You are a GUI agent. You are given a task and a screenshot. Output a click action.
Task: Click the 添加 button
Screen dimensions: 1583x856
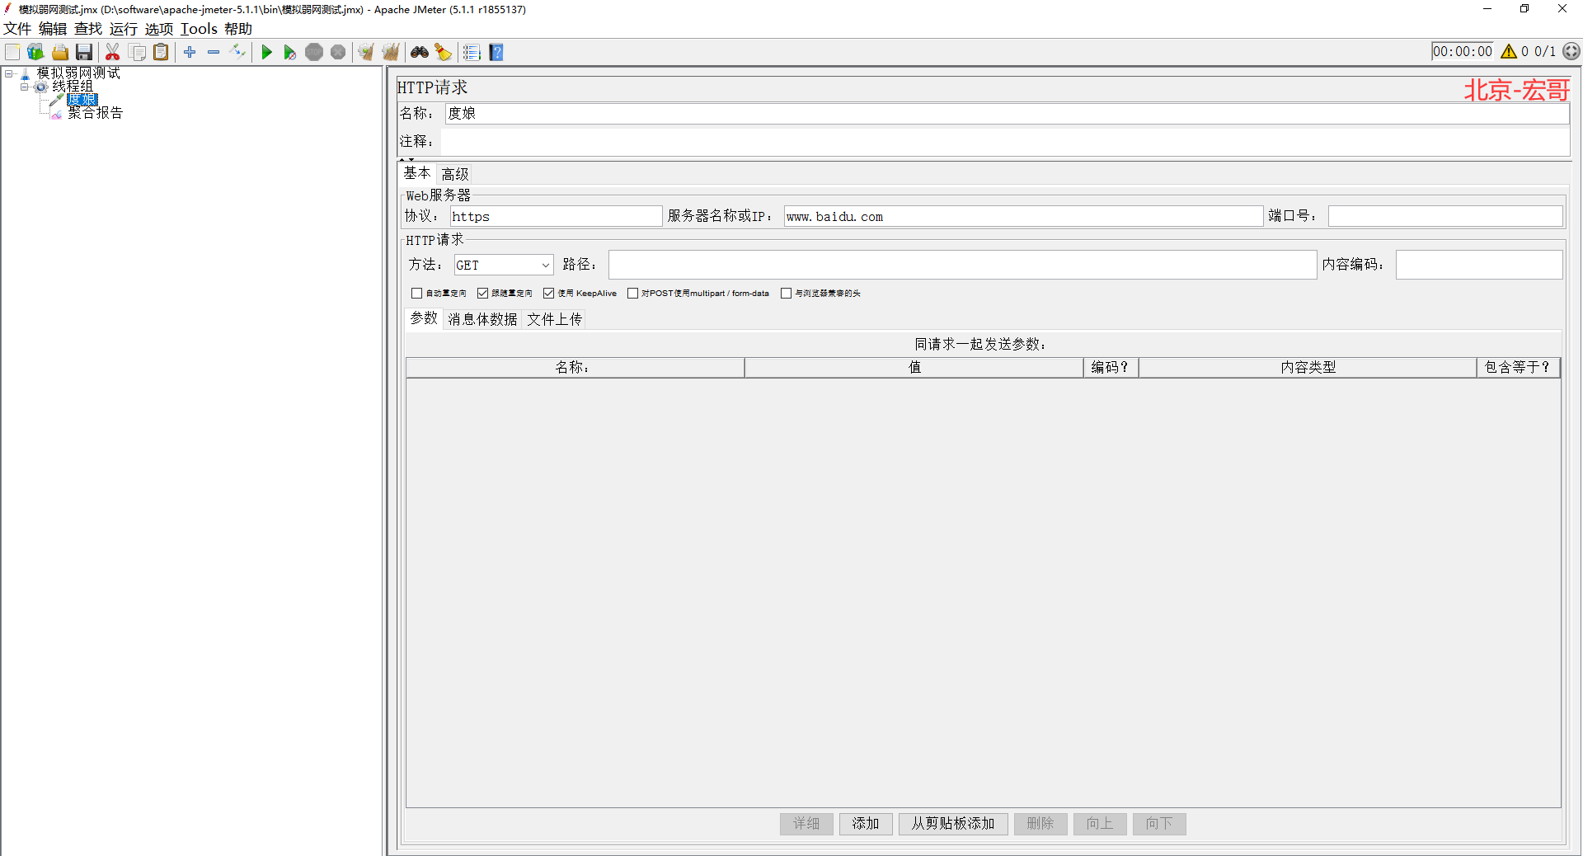point(866,823)
